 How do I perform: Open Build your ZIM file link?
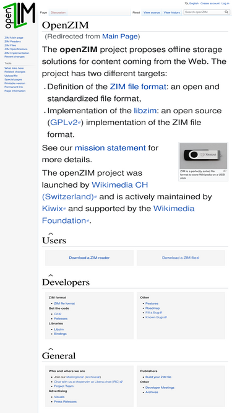[x=158, y=377]
